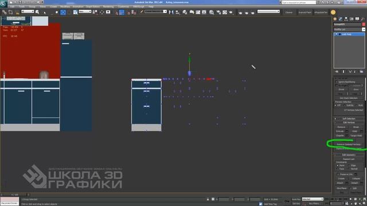Screen dimensions: 367x206
Task: Click the Align tool icon
Action: coord(178,12)
